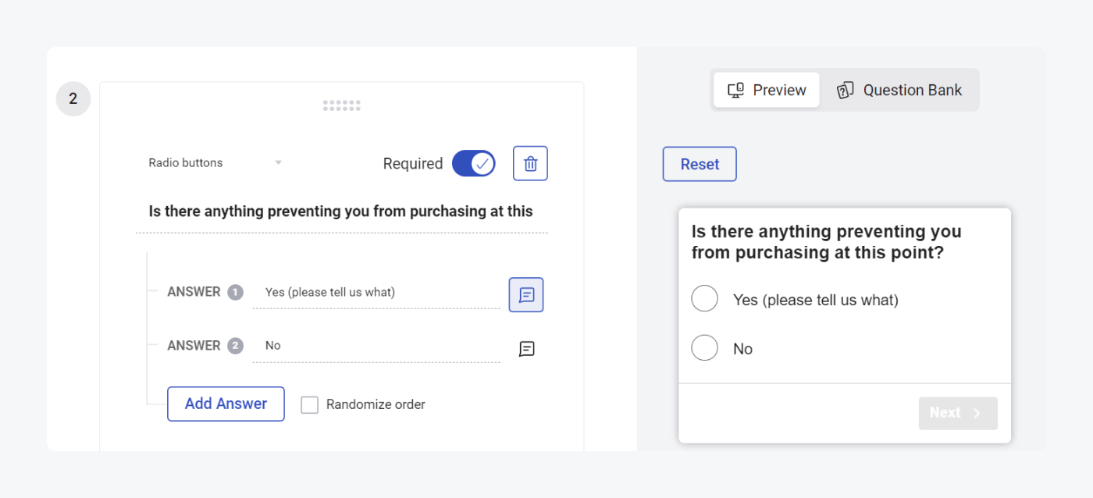Click the drag handle above the question card
1093x498 pixels.
[x=341, y=105]
